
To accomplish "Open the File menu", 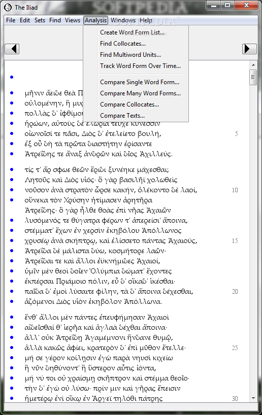I will point(11,20).
